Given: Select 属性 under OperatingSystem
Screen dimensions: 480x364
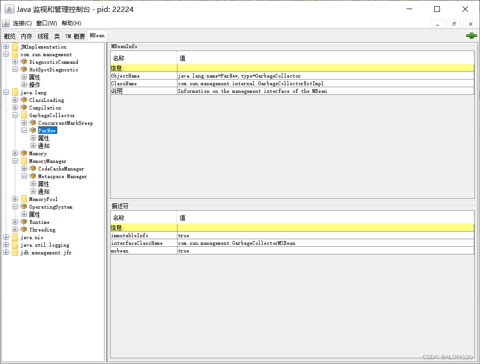Looking at the screenshot, I should point(34,214).
